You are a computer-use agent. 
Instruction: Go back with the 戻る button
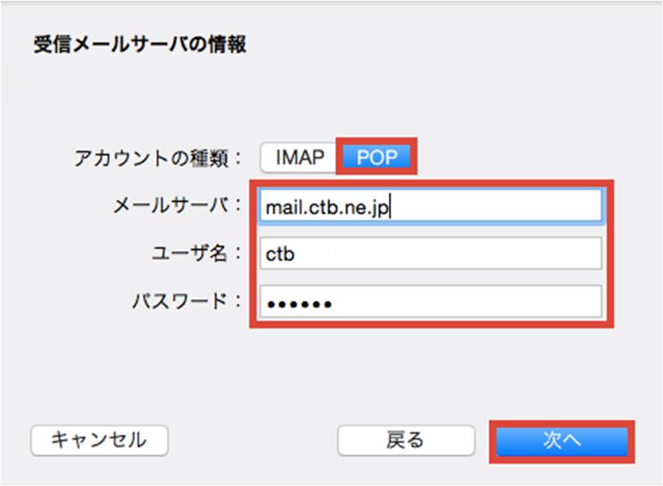[x=406, y=440]
